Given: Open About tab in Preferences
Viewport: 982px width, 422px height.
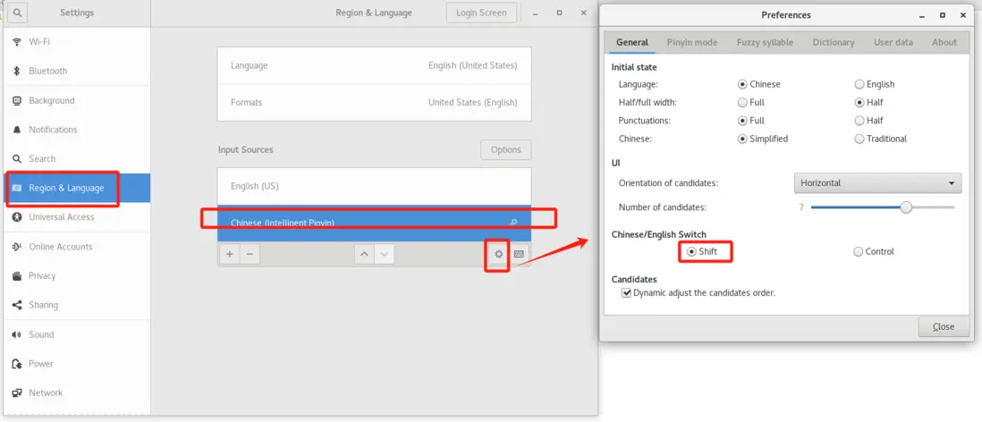Looking at the screenshot, I should pyautogui.click(x=944, y=43).
